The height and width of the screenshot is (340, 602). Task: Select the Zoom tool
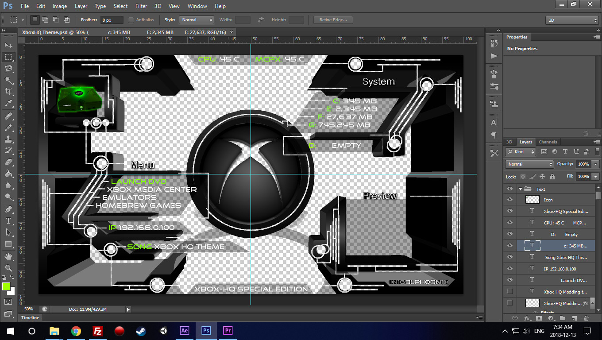tap(8, 268)
